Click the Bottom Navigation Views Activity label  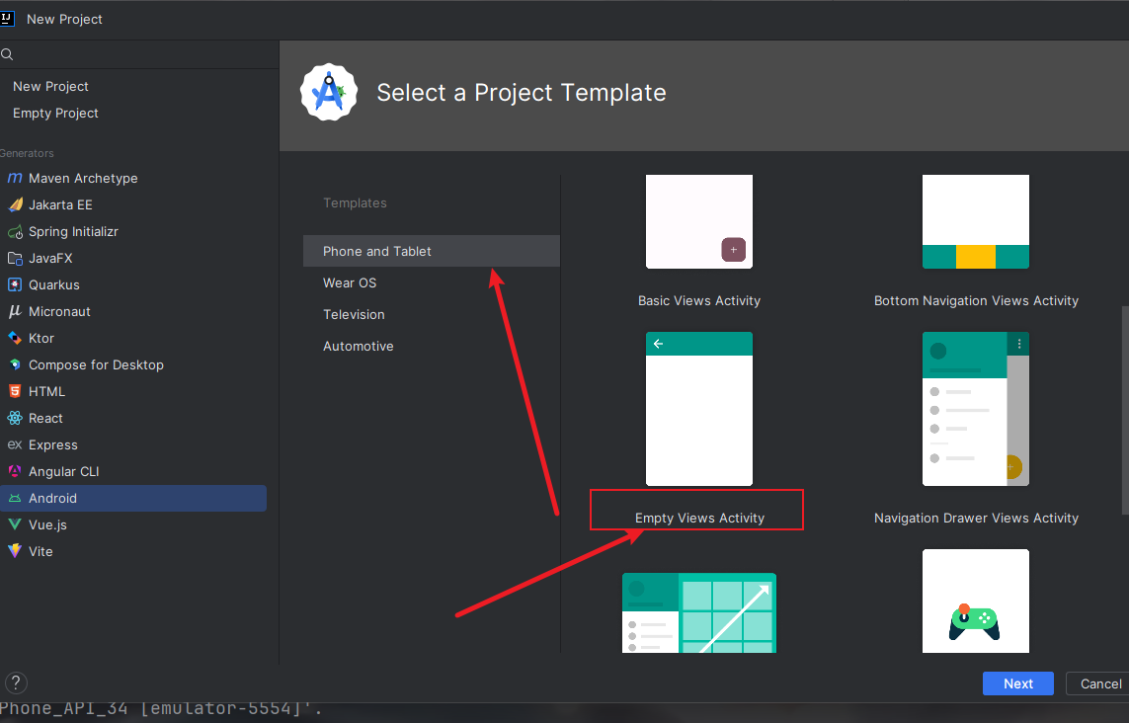[x=976, y=301]
